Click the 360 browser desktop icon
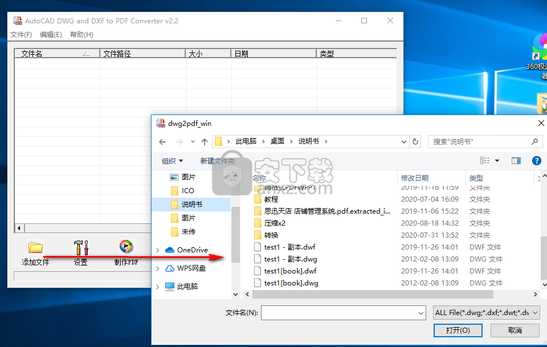Image resolution: width=547 pixels, height=347 pixels. click(x=540, y=47)
